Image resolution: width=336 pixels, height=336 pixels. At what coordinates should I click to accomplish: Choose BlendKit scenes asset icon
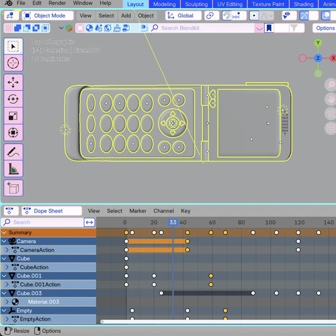99,28
